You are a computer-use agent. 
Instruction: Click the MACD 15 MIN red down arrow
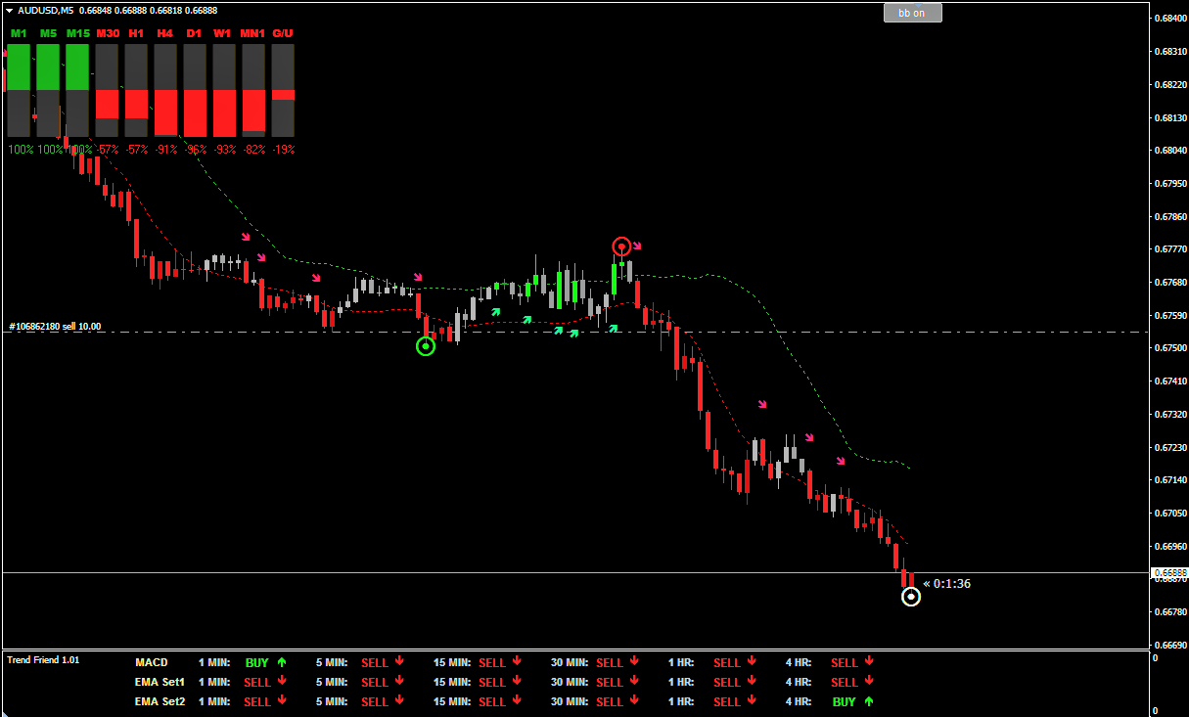tap(517, 662)
